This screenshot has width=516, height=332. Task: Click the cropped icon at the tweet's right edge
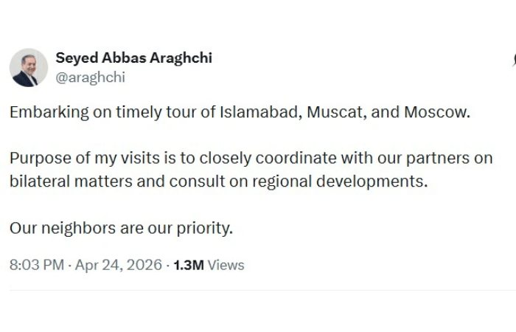(513, 60)
